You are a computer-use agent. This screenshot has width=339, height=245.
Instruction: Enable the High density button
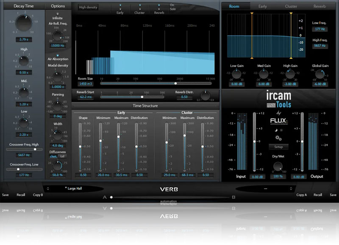coord(88,7)
